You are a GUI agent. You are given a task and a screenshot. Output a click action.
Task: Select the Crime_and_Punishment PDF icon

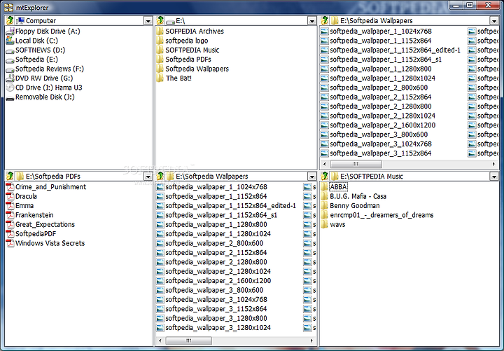(10, 187)
